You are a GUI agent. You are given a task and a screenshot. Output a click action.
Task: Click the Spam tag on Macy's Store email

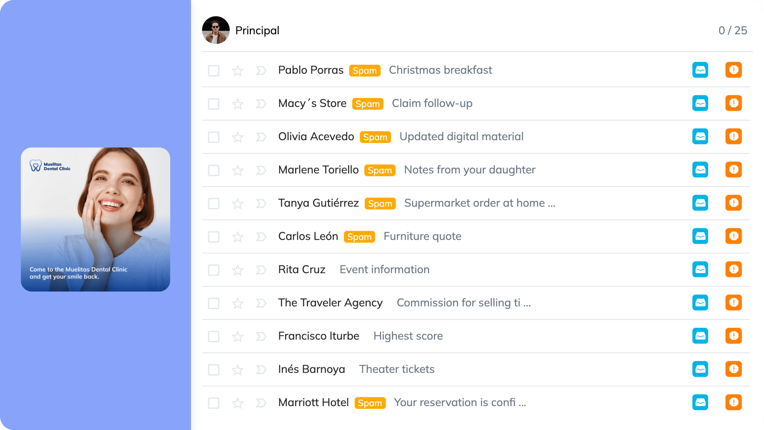[x=368, y=104]
